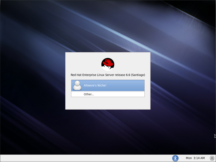Click wallpaper left of the login dialog
Screen dimensions: 216x162
coord(32,81)
